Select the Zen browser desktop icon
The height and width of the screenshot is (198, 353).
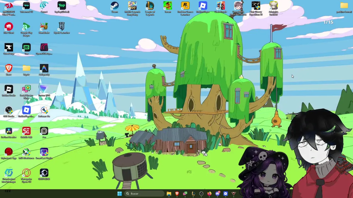(x=44, y=133)
